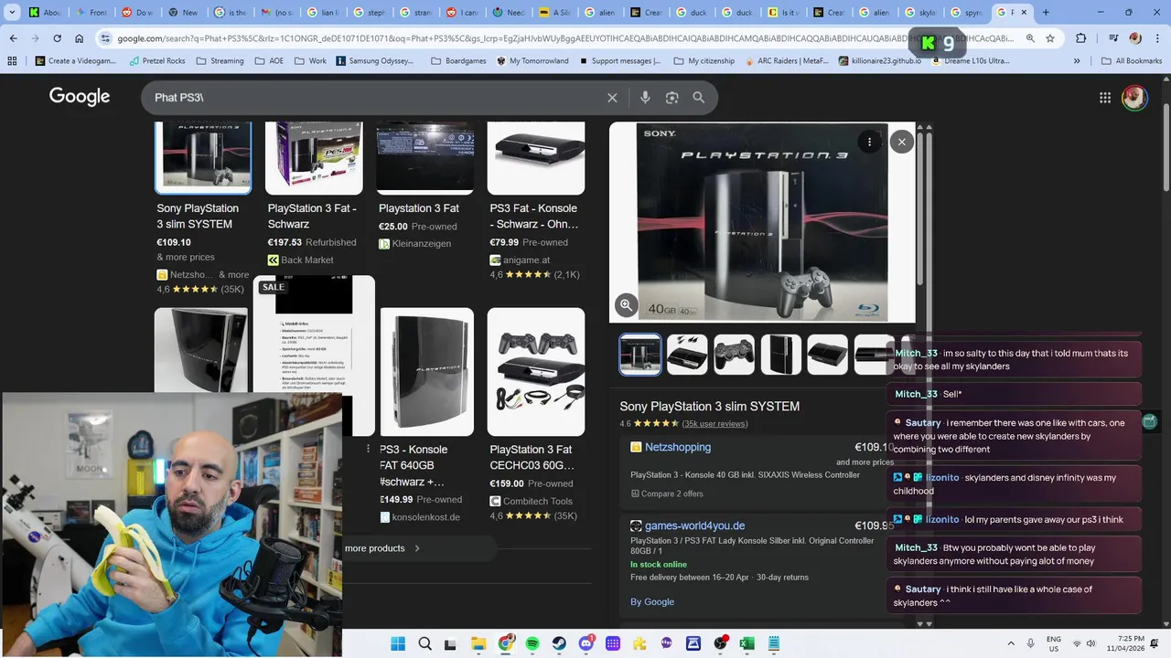The width and height of the screenshot is (1171, 658).
Task: Open the Pretzel Rocks bookmark
Action: (156, 61)
